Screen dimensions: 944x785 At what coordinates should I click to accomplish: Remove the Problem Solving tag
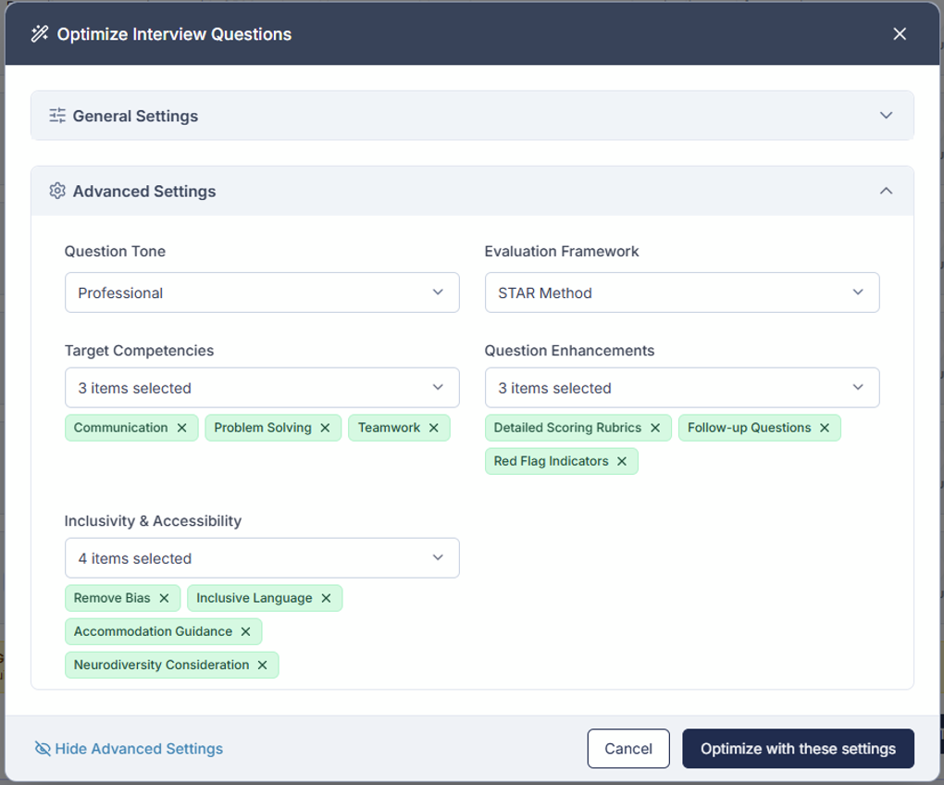pyautogui.click(x=325, y=428)
